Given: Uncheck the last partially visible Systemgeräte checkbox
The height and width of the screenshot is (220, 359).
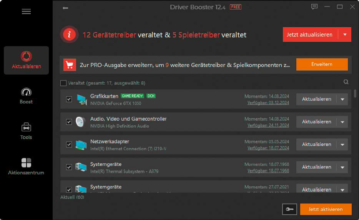Looking at the screenshot, I should pyautogui.click(x=69, y=190).
